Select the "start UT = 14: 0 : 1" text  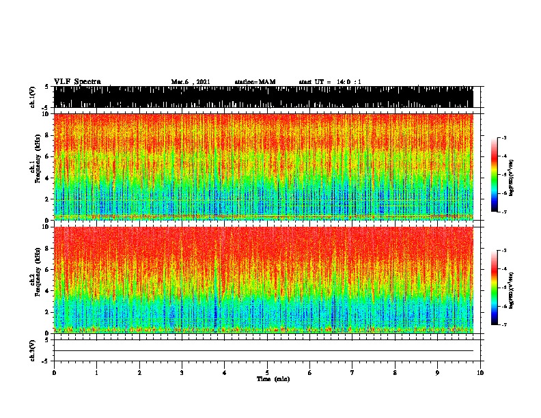(330, 82)
